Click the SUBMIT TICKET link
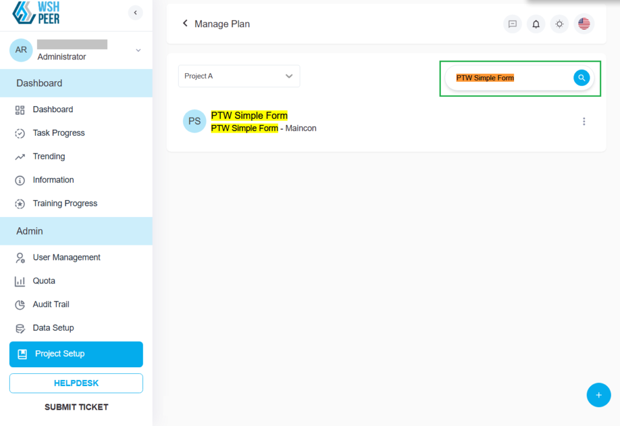The height and width of the screenshot is (426, 620). point(76,407)
